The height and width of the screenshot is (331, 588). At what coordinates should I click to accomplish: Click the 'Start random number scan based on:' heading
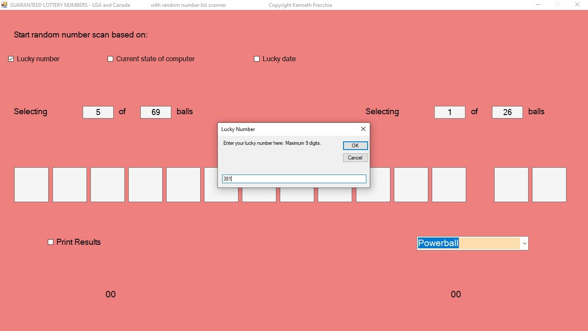[x=80, y=35]
